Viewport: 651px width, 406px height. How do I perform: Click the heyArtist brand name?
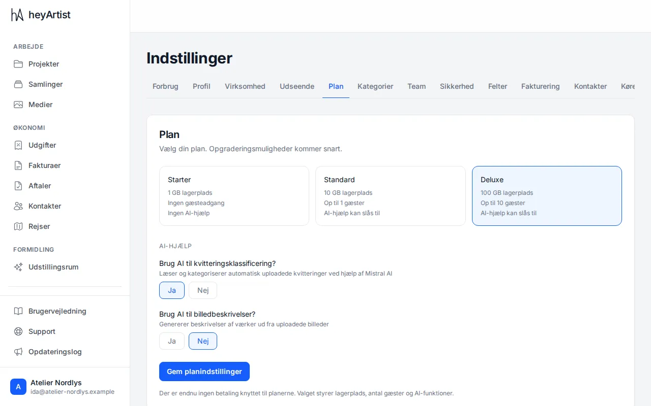pyautogui.click(x=49, y=15)
